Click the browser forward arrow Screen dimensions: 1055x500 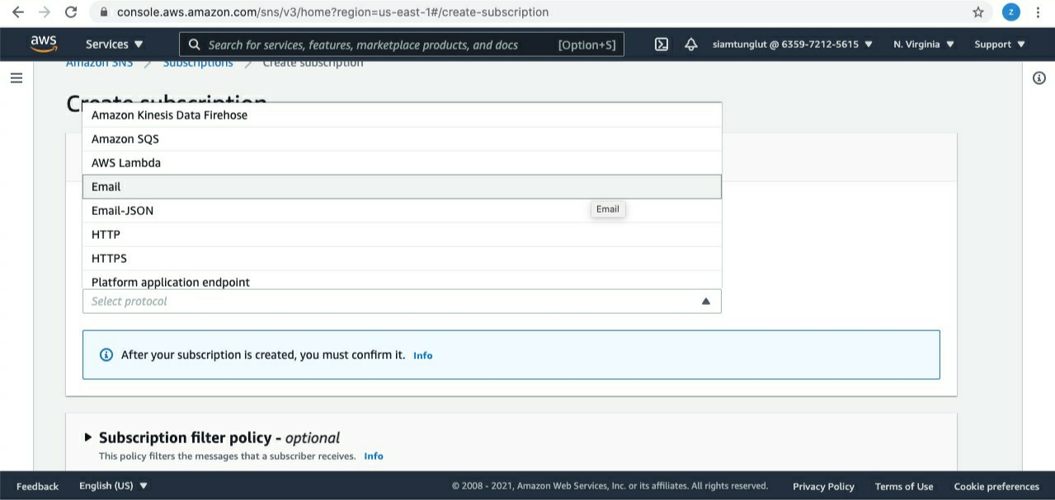(x=45, y=12)
